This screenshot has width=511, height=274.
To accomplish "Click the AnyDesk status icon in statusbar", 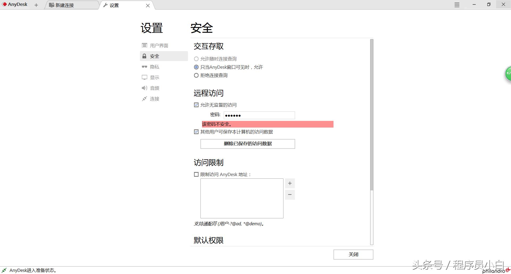I will tap(4, 270).
